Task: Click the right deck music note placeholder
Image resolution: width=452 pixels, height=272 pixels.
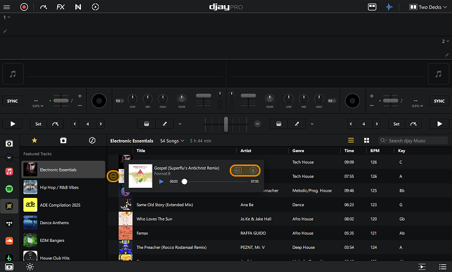Action: (438, 74)
